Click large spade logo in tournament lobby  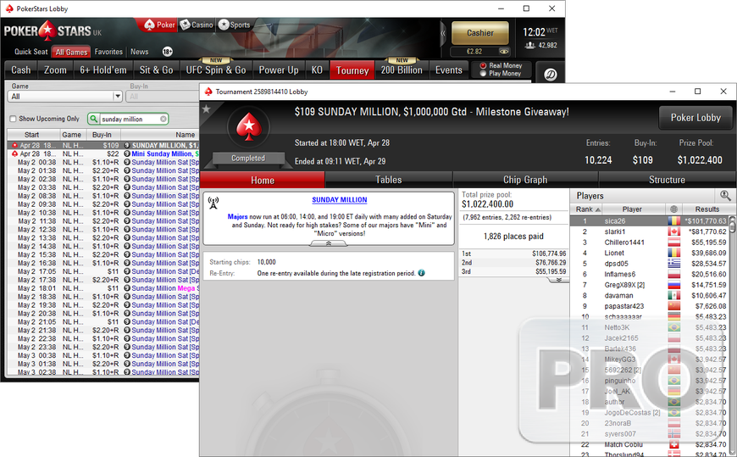coord(248,127)
